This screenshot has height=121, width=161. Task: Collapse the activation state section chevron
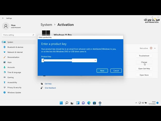(155, 48)
